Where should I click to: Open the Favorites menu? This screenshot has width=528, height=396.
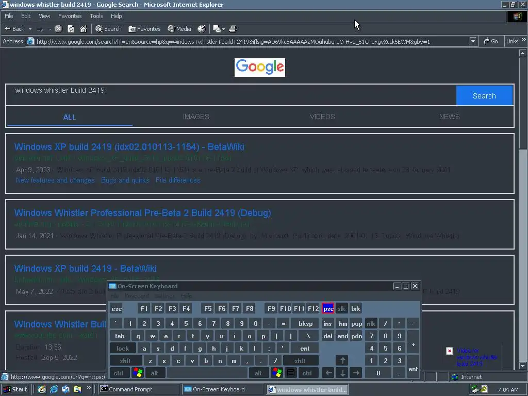70,16
